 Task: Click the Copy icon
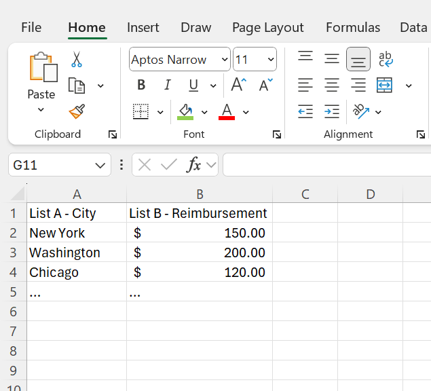click(x=77, y=86)
